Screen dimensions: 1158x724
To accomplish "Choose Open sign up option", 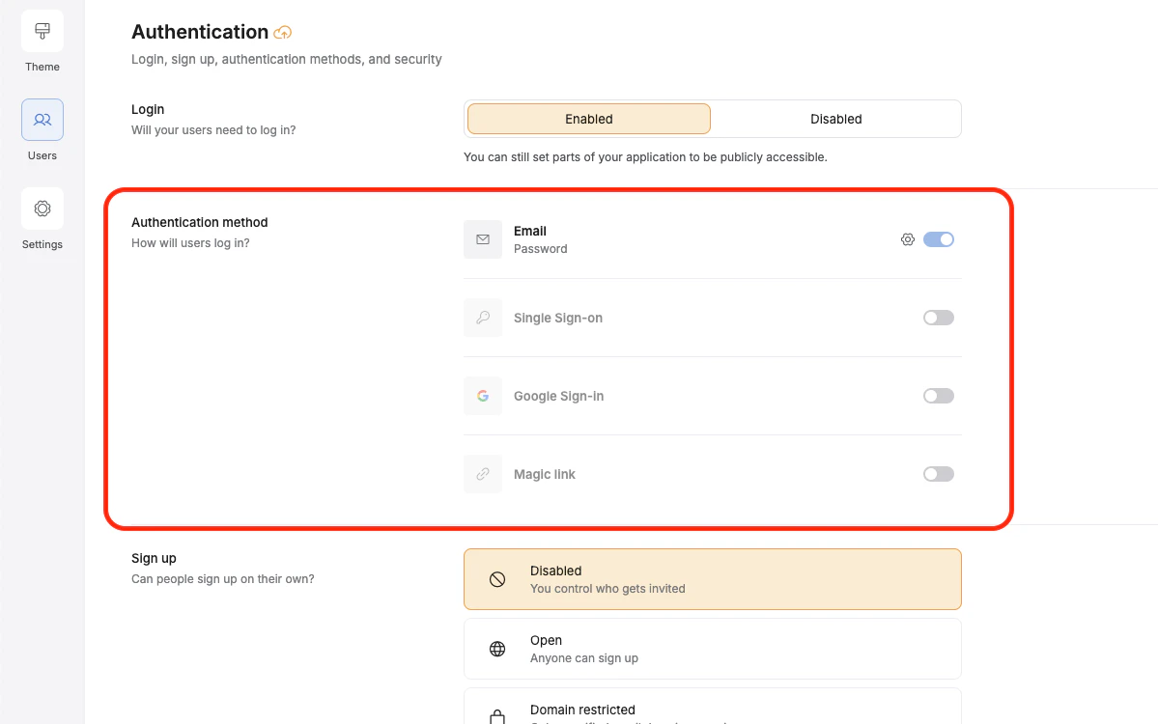I will tap(713, 649).
